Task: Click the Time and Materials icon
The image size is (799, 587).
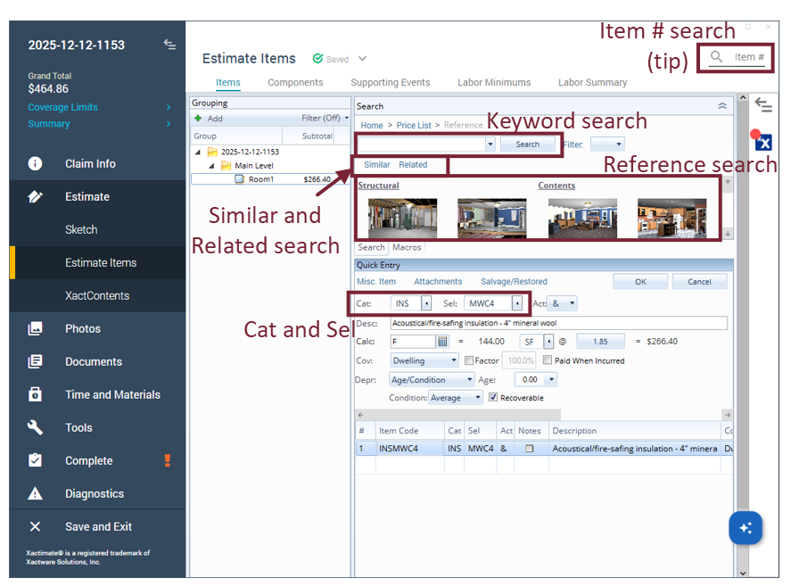Action: pos(35,395)
